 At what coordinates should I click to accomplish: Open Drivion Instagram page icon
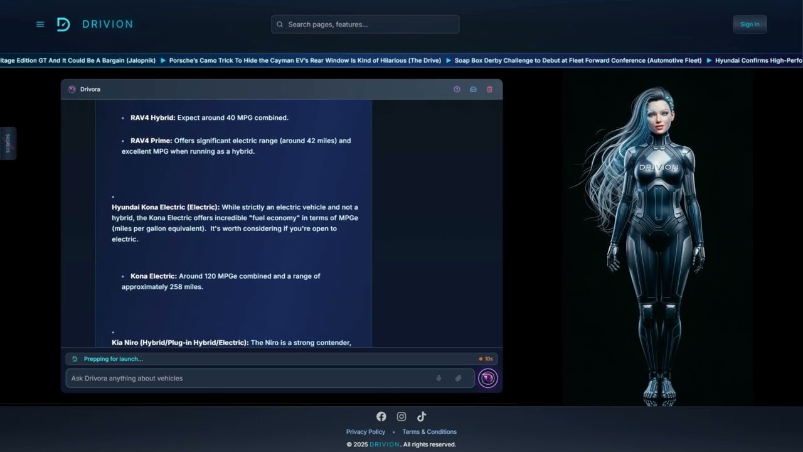tap(401, 416)
